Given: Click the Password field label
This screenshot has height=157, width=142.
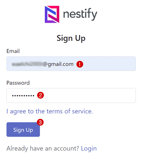Looking at the screenshot, I should point(18,83).
